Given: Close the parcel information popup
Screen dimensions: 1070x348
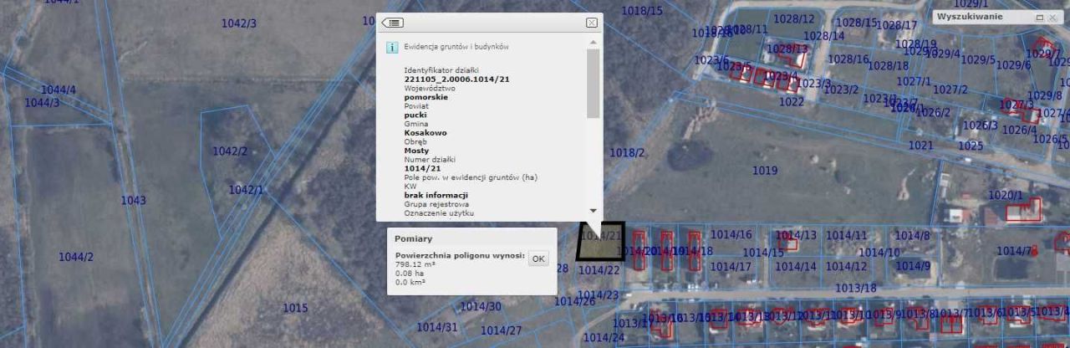Looking at the screenshot, I should [592, 23].
